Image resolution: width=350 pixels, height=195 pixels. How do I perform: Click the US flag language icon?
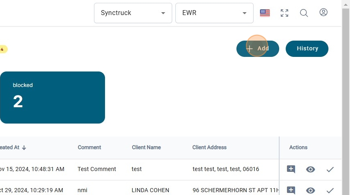(x=265, y=13)
